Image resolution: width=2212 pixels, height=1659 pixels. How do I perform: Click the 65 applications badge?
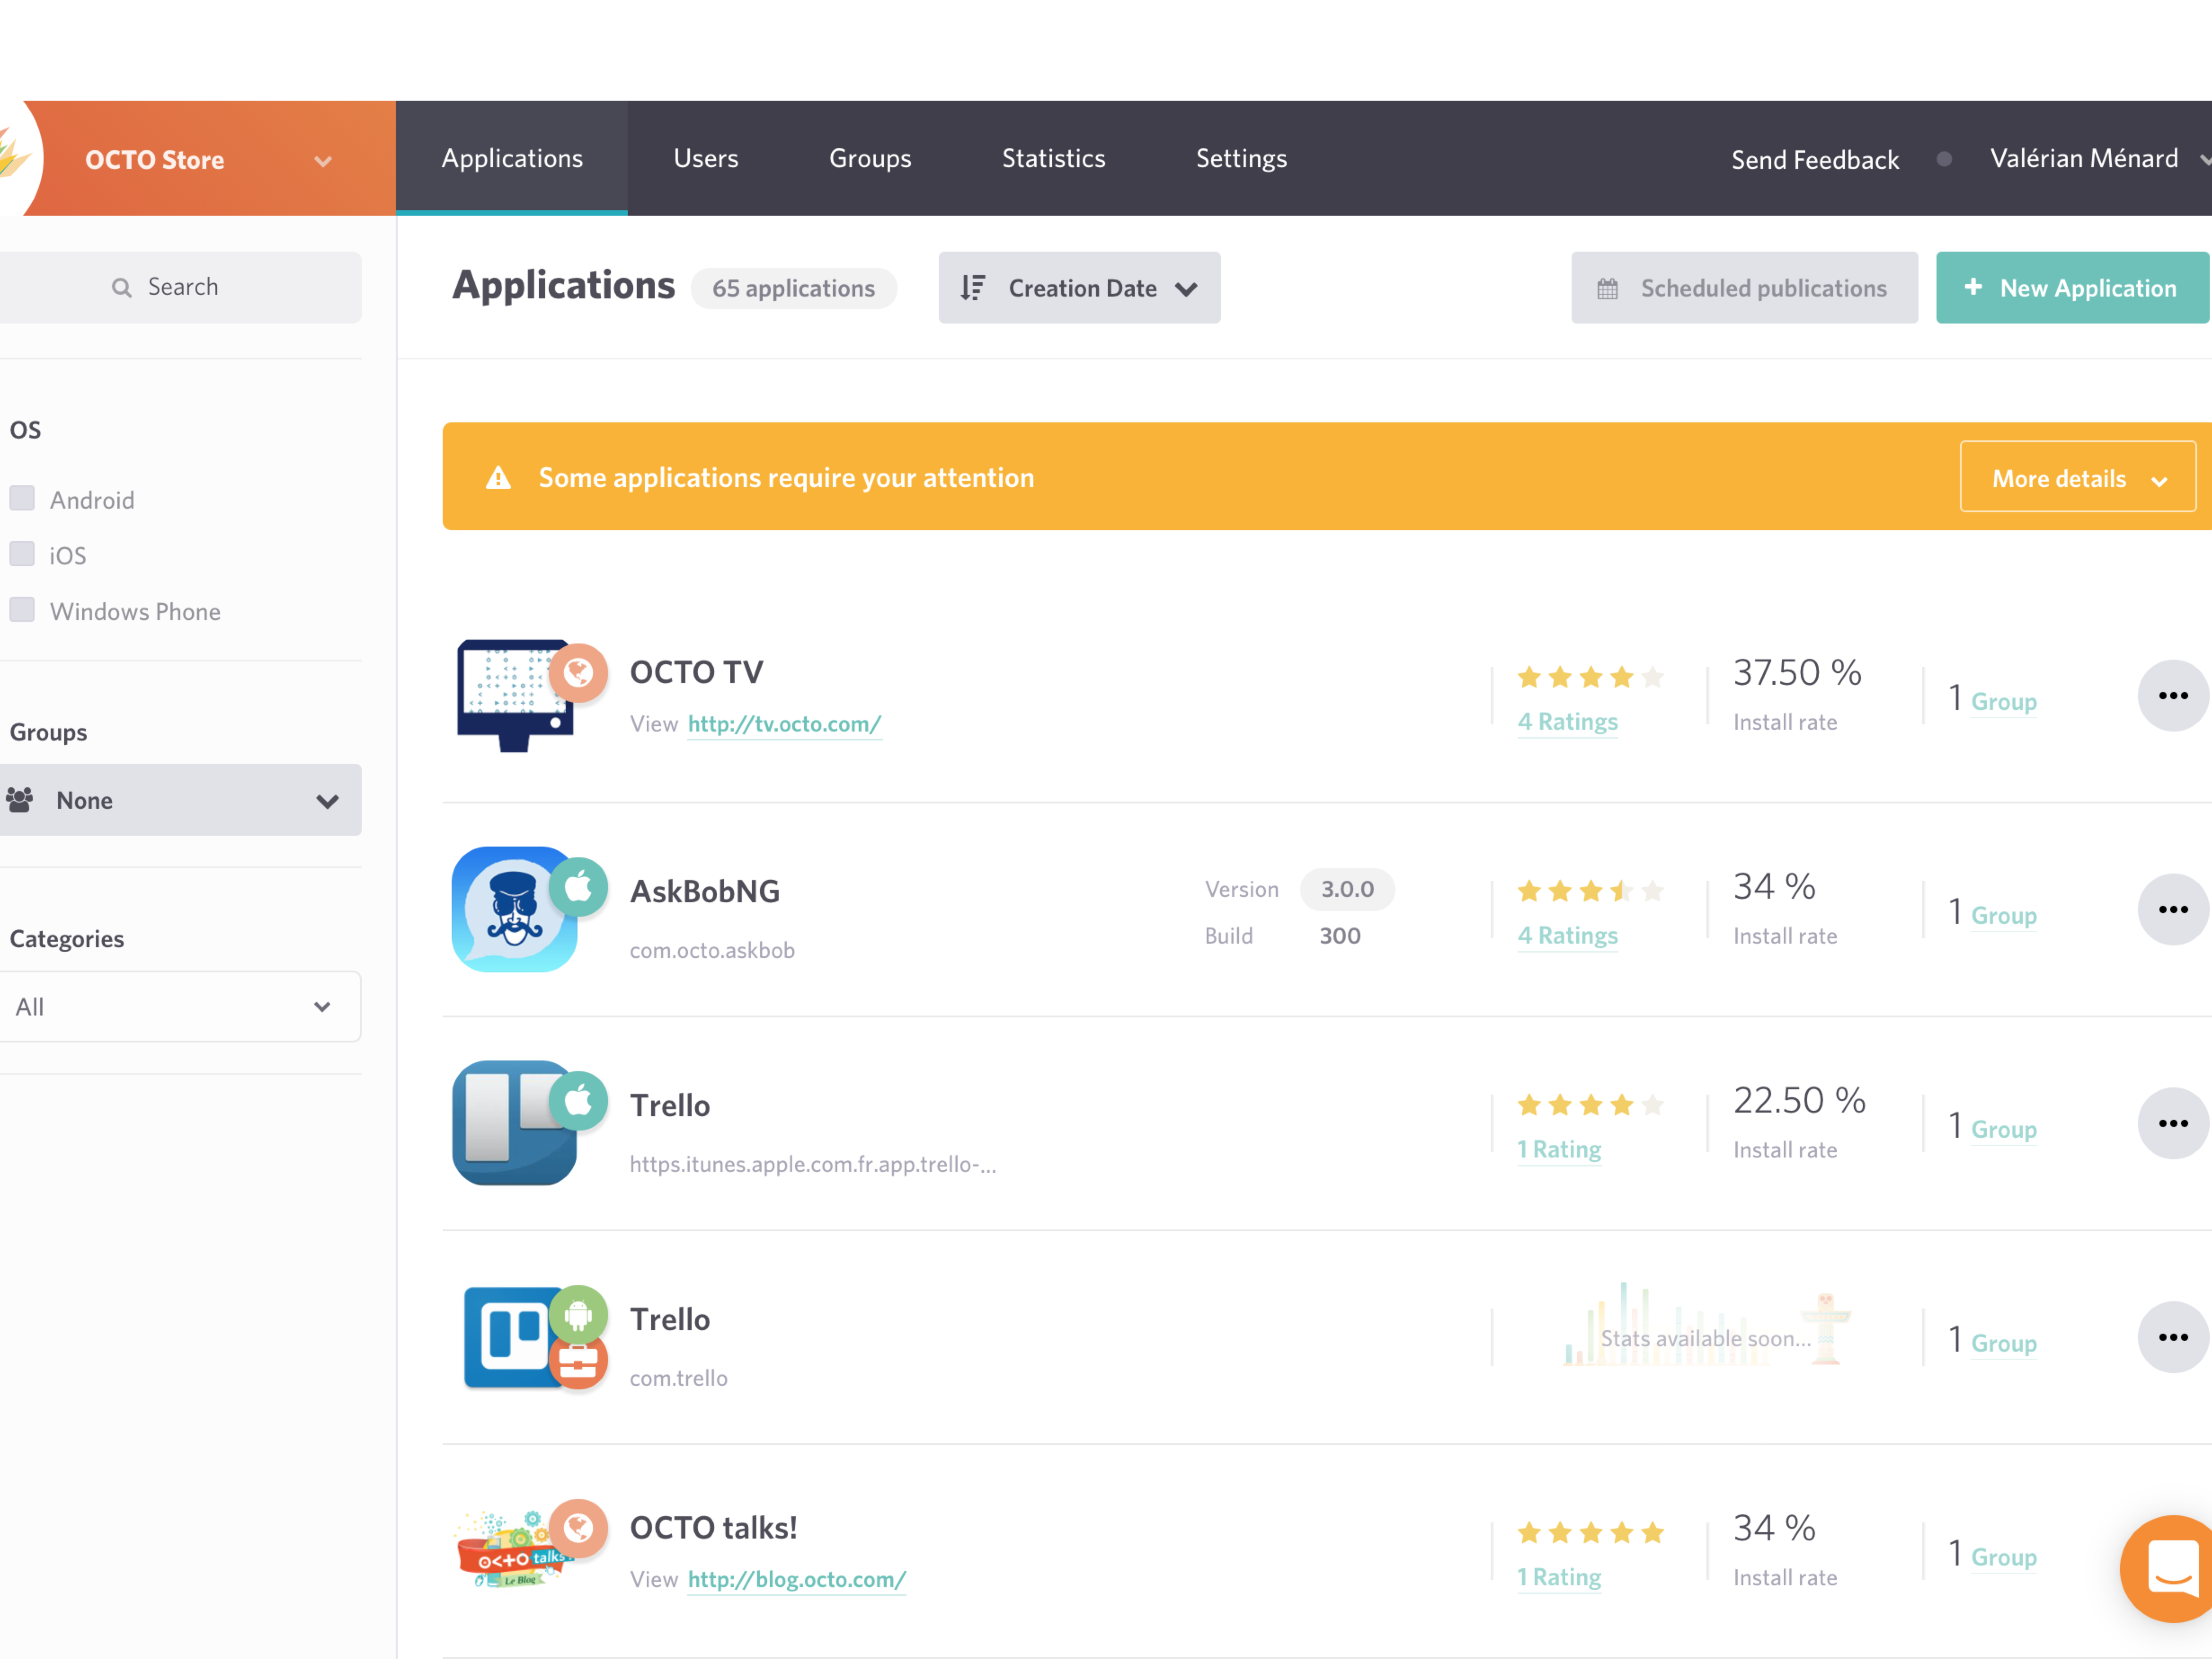coord(794,289)
